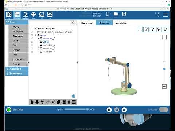
Task: Adjust the Speed slider at 100%
Action: tap(87, 110)
